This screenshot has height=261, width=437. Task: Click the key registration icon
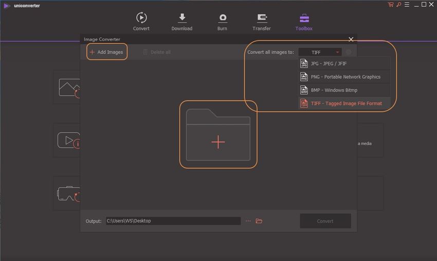(398, 5)
